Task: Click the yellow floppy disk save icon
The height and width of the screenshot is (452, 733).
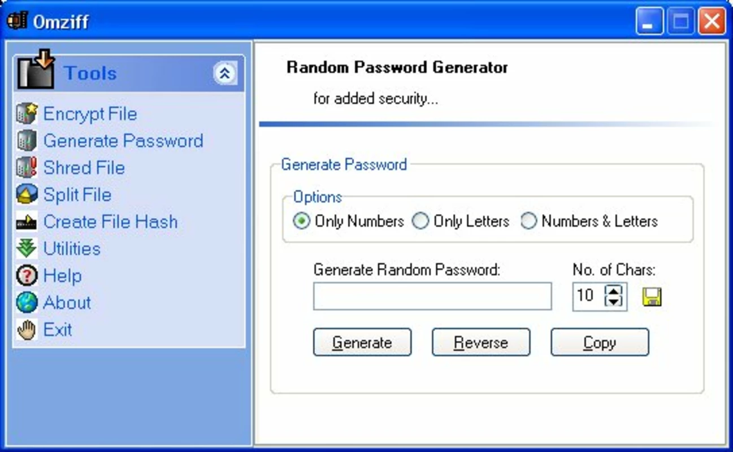Action: (652, 297)
